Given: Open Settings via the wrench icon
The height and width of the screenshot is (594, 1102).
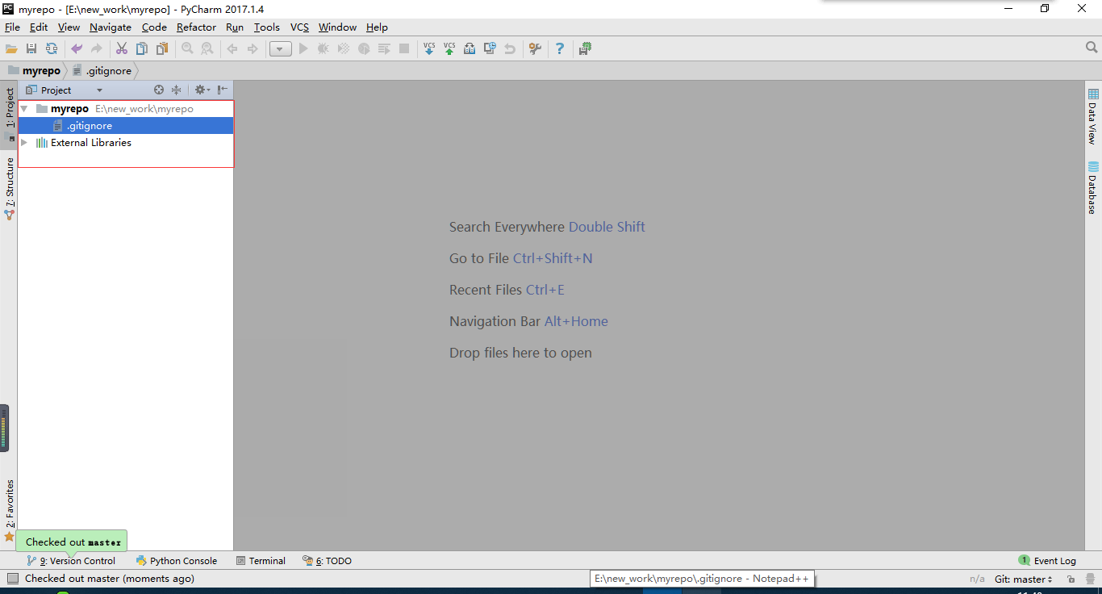Looking at the screenshot, I should [x=535, y=49].
